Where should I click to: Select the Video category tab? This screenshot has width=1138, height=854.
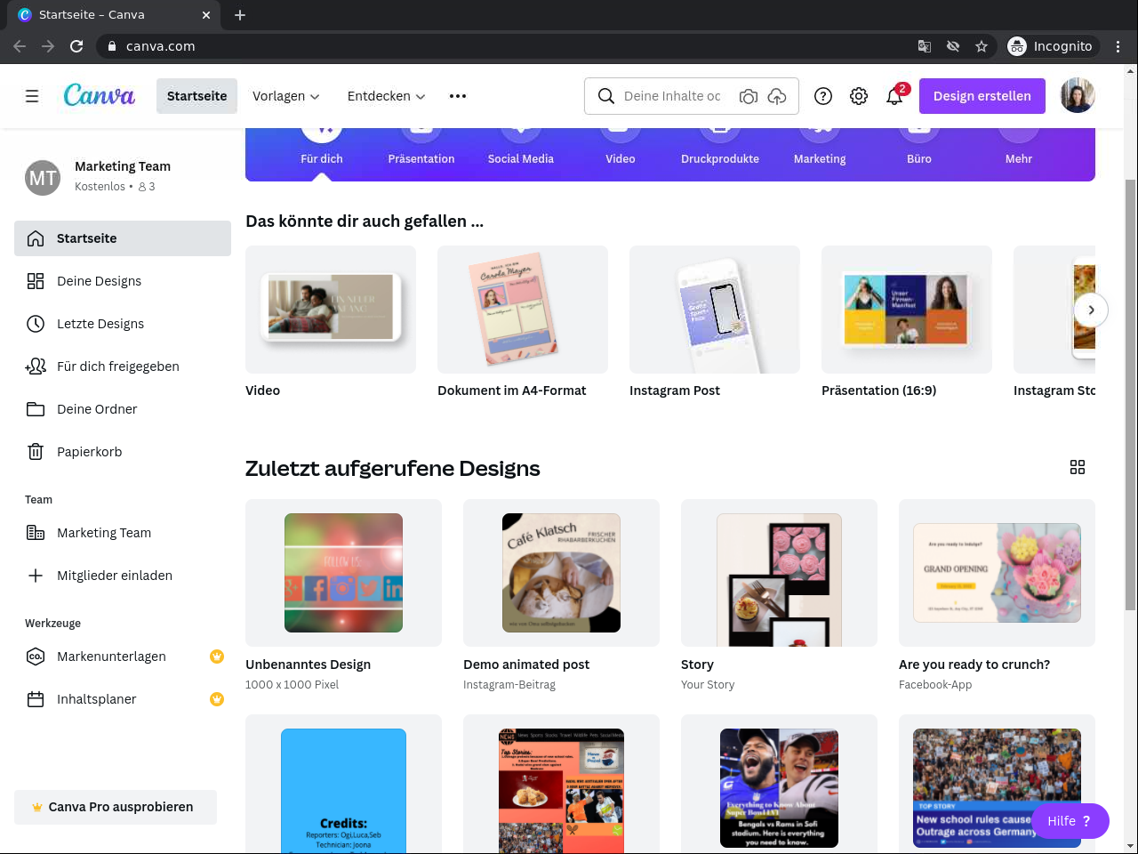pyautogui.click(x=621, y=147)
